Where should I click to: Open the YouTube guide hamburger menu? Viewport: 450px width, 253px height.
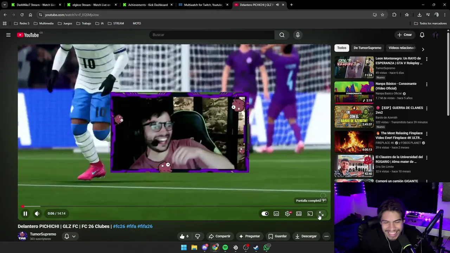(8, 35)
